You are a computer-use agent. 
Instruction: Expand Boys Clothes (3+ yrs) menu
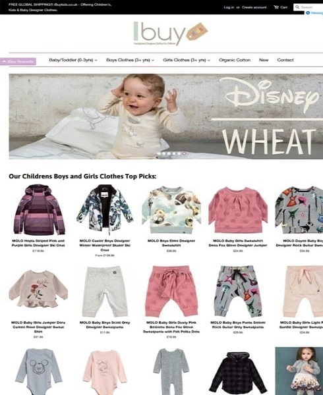(x=130, y=60)
